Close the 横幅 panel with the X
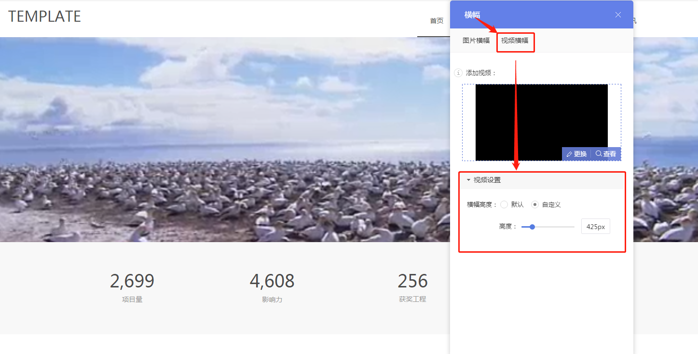The height and width of the screenshot is (354, 698). coord(618,15)
